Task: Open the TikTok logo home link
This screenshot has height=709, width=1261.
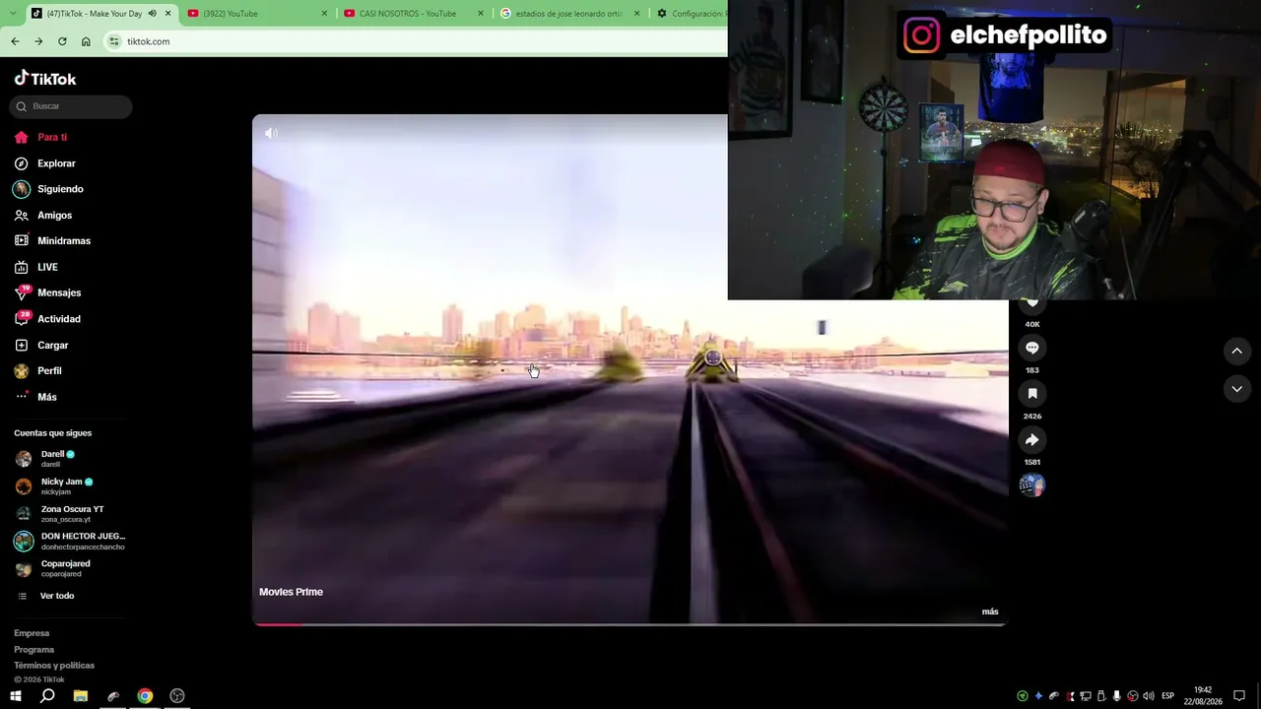Action: 45,79
